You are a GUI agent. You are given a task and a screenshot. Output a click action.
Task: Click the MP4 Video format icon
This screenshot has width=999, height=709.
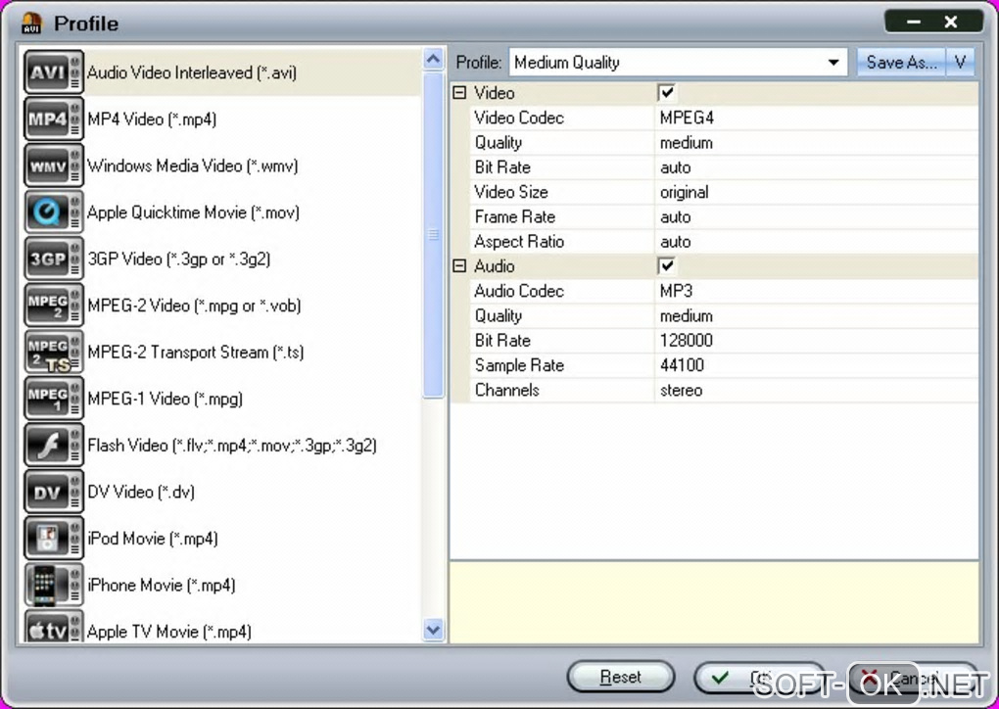tap(54, 119)
